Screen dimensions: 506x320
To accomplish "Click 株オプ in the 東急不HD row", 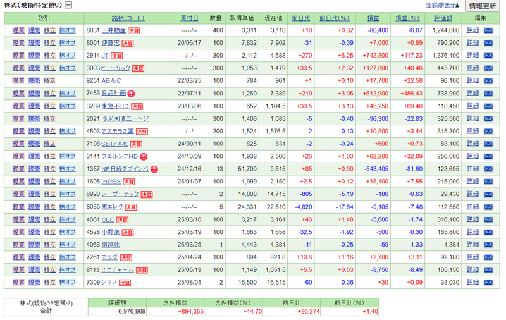I will (x=68, y=106).
